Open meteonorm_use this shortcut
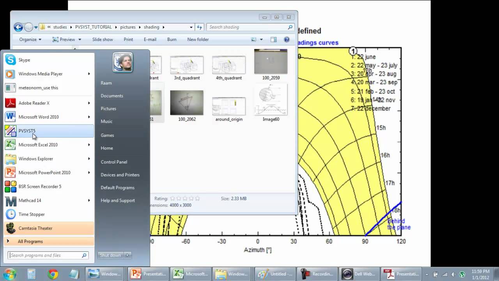The width and height of the screenshot is (499, 281). coord(49,88)
